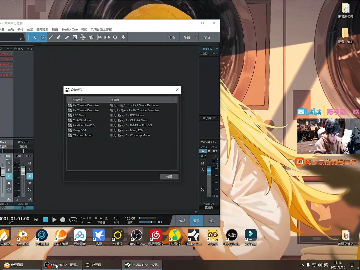Mute the 聊天 channel
360x270 pixels.
coord(9,163)
